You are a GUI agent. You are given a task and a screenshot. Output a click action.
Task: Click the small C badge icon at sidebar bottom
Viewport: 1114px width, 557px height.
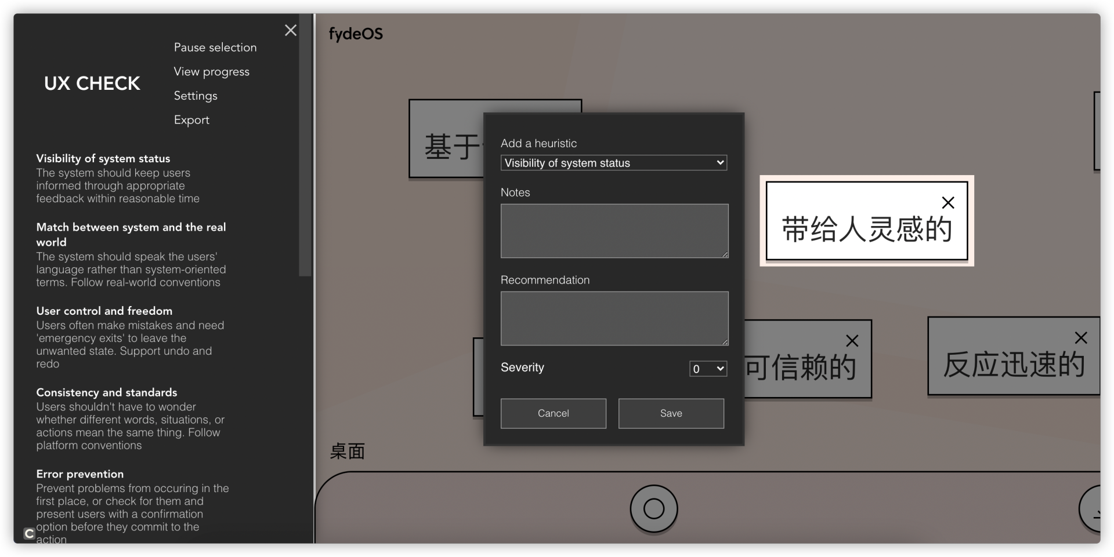click(x=29, y=534)
